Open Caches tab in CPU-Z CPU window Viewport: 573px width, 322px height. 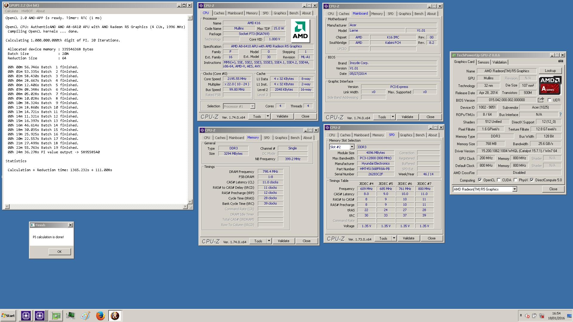(x=219, y=13)
